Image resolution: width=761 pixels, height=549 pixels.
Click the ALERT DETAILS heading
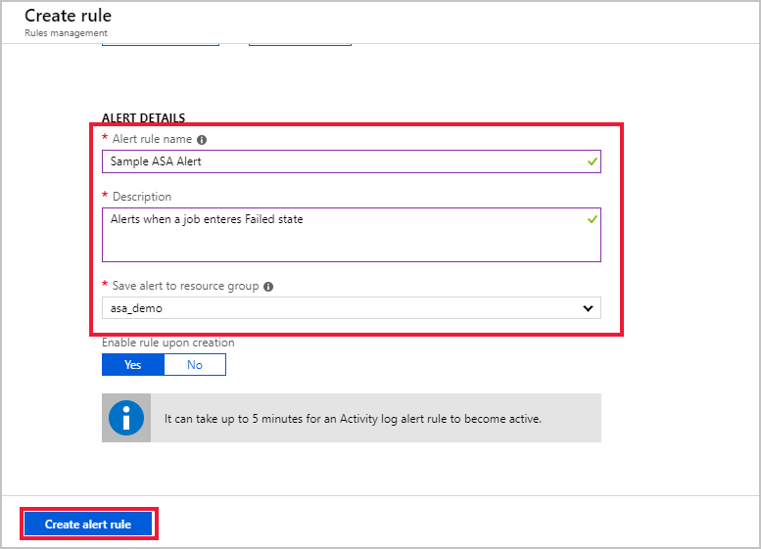point(143,117)
